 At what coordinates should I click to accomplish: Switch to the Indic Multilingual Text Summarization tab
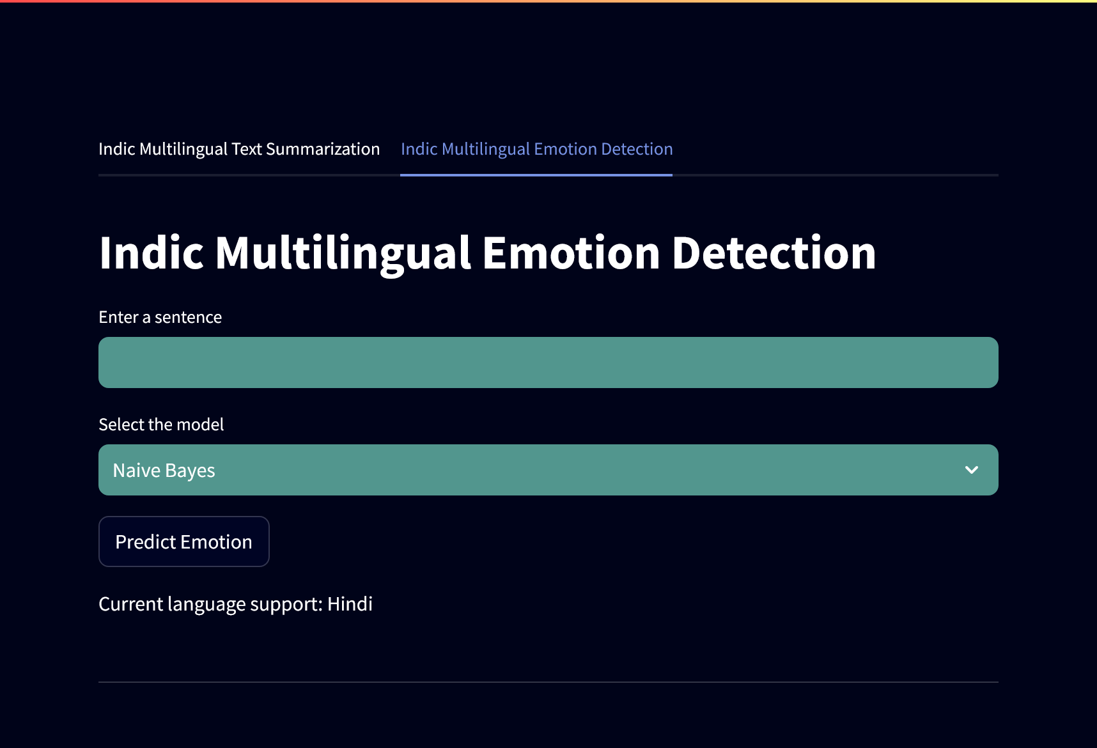click(240, 148)
